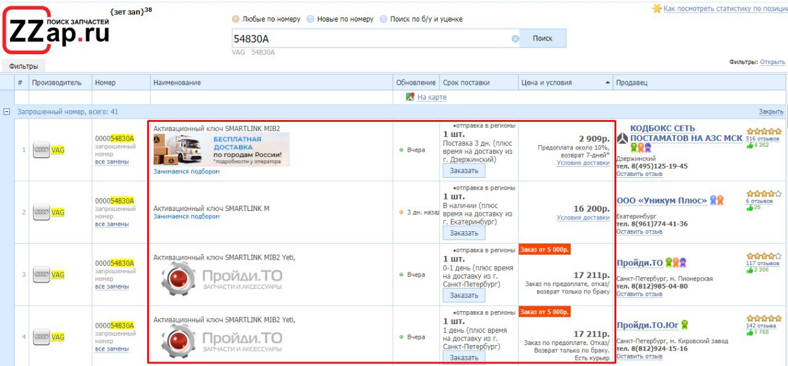Open Условия доставки for the 16 200р. offer
Viewport: 788px width, 366px height.
coord(584,218)
